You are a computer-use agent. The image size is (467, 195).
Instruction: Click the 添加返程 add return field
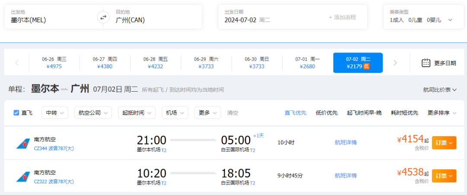[x=342, y=17]
